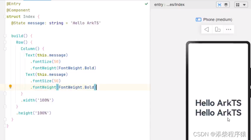Collapse the build() function fold marker
Image resolution: width=251 pixels, height=140 pixels.
point(5,36)
